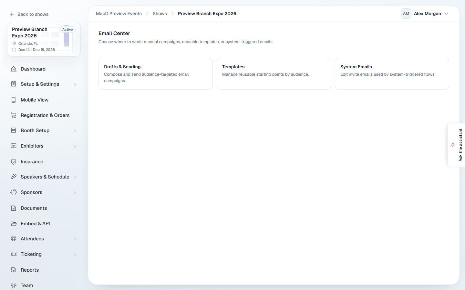Click the Preview Branch Expo 2026 show card
This screenshot has width=465, height=290.
point(44,39)
